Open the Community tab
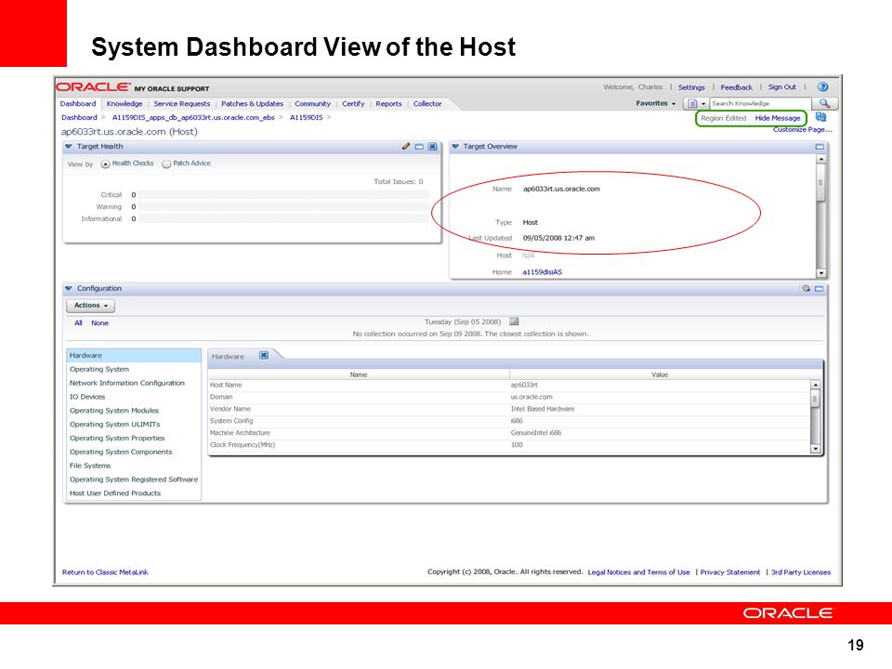This screenshot has width=892, height=669. click(x=312, y=104)
